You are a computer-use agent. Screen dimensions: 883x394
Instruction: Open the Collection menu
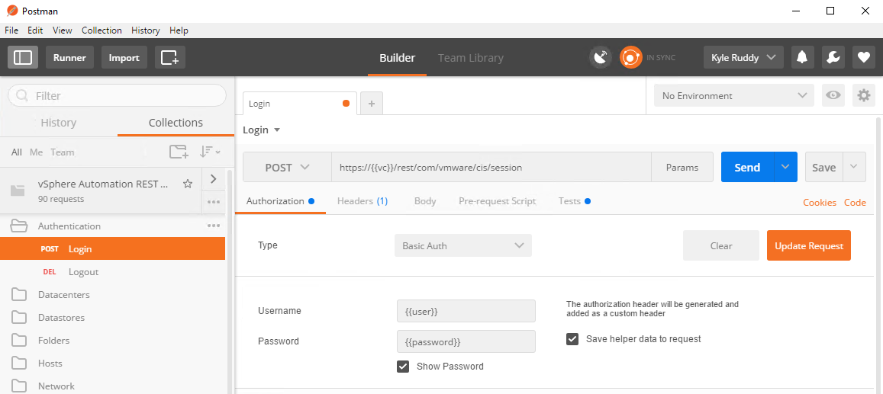point(102,30)
